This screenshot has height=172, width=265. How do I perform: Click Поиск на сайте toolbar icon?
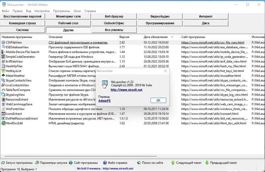pos(139,163)
